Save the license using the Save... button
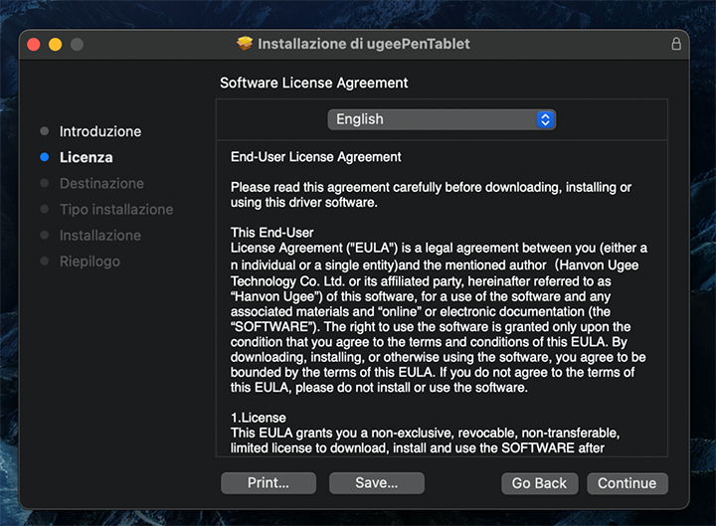716x526 pixels. tap(377, 483)
